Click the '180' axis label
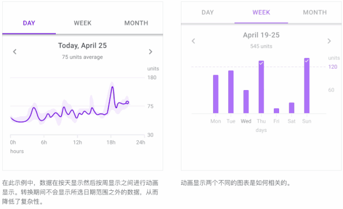 click(152, 78)
